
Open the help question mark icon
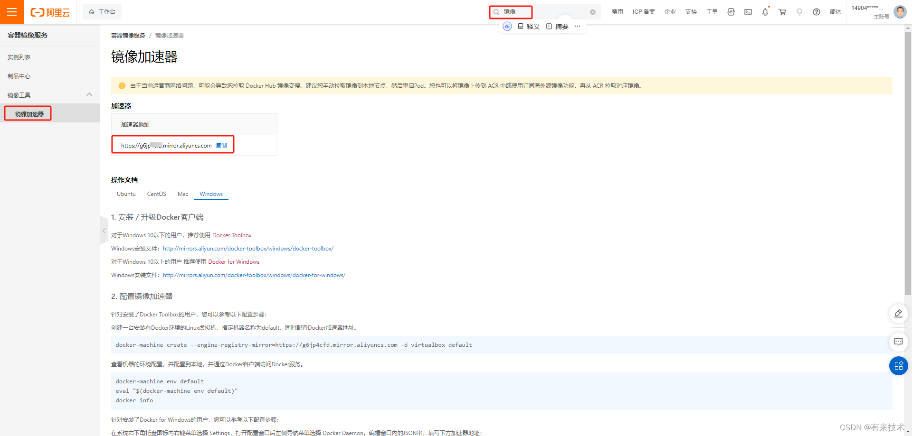click(x=817, y=12)
